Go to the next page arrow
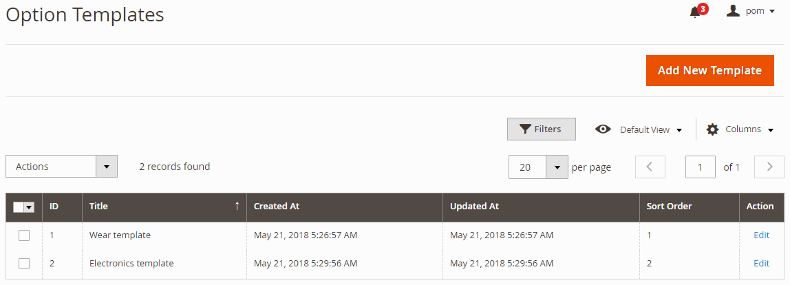Screen dimensions: 790x285 click(x=769, y=167)
